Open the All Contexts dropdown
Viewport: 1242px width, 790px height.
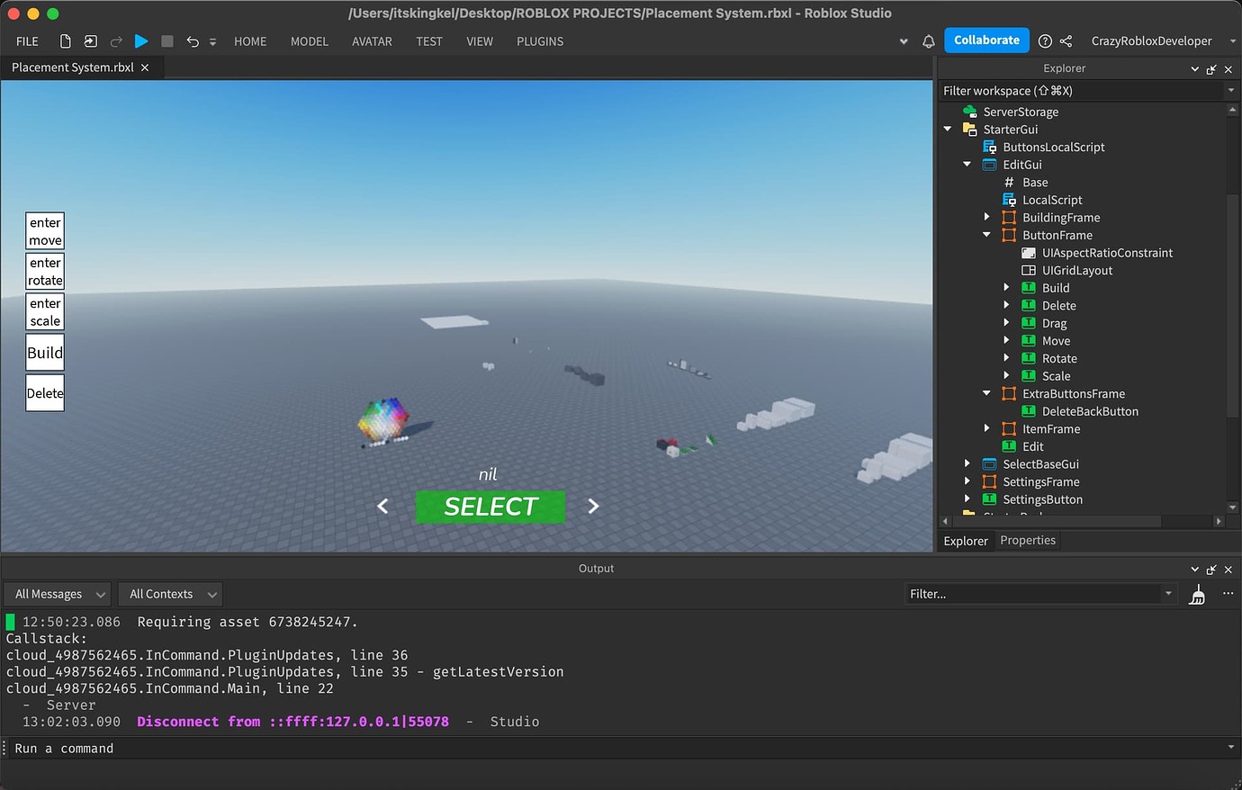point(169,594)
